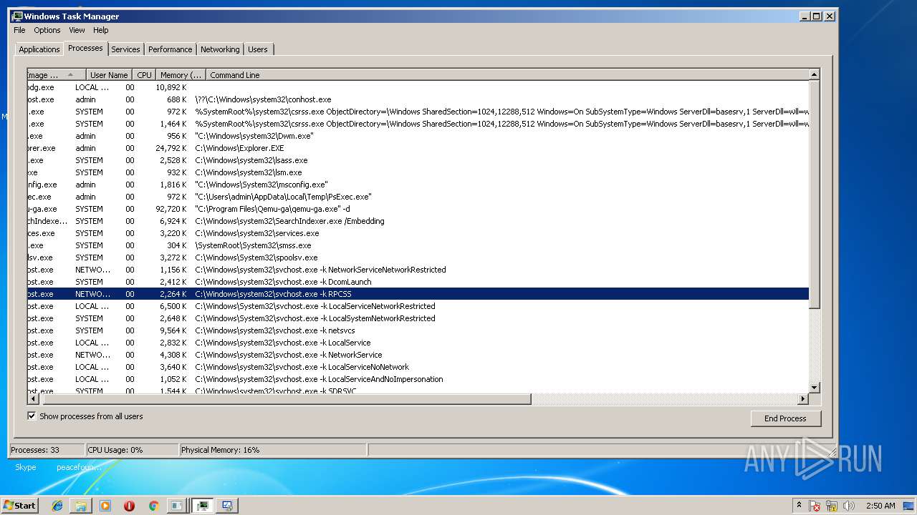Open the Options menu
The height and width of the screenshot is (515, 917).
pyautogui.click(x=47, y=30)
